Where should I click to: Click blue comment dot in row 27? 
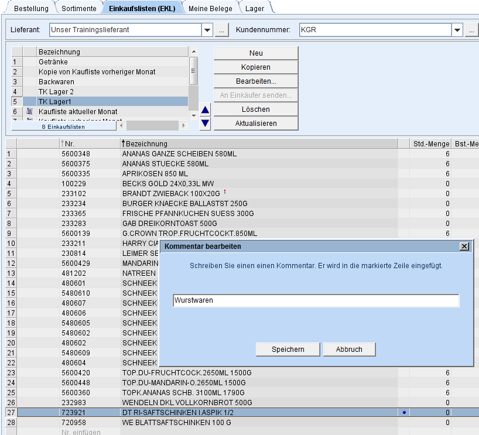click(404, 412)
